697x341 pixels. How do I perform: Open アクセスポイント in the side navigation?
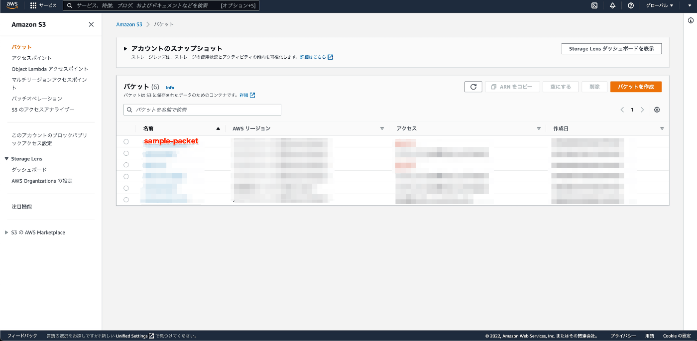coord(31,58)
